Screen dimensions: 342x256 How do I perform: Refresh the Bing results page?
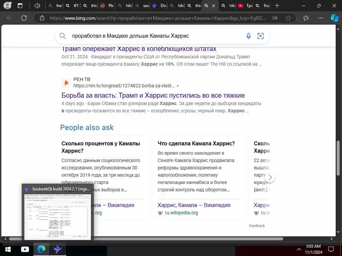point(24,18)
